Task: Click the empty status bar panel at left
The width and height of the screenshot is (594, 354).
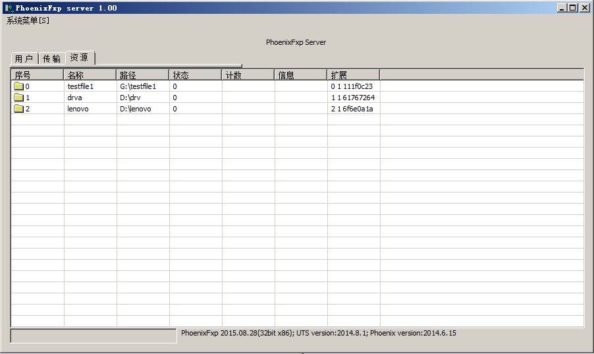Action: tap(94, 336)
